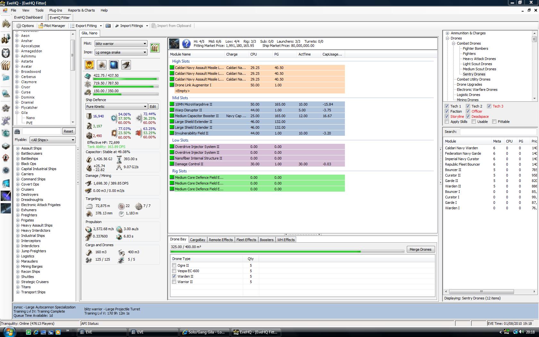Enable the Fittable checkbox
Image resolution: width=539 pixels, height=337 pixels.
(494, 122)
